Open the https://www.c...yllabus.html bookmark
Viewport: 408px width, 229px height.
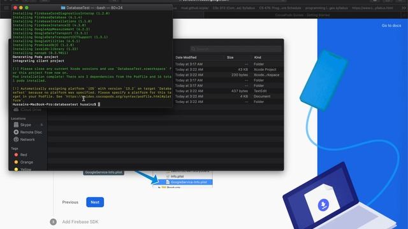(x=372, y=8)
